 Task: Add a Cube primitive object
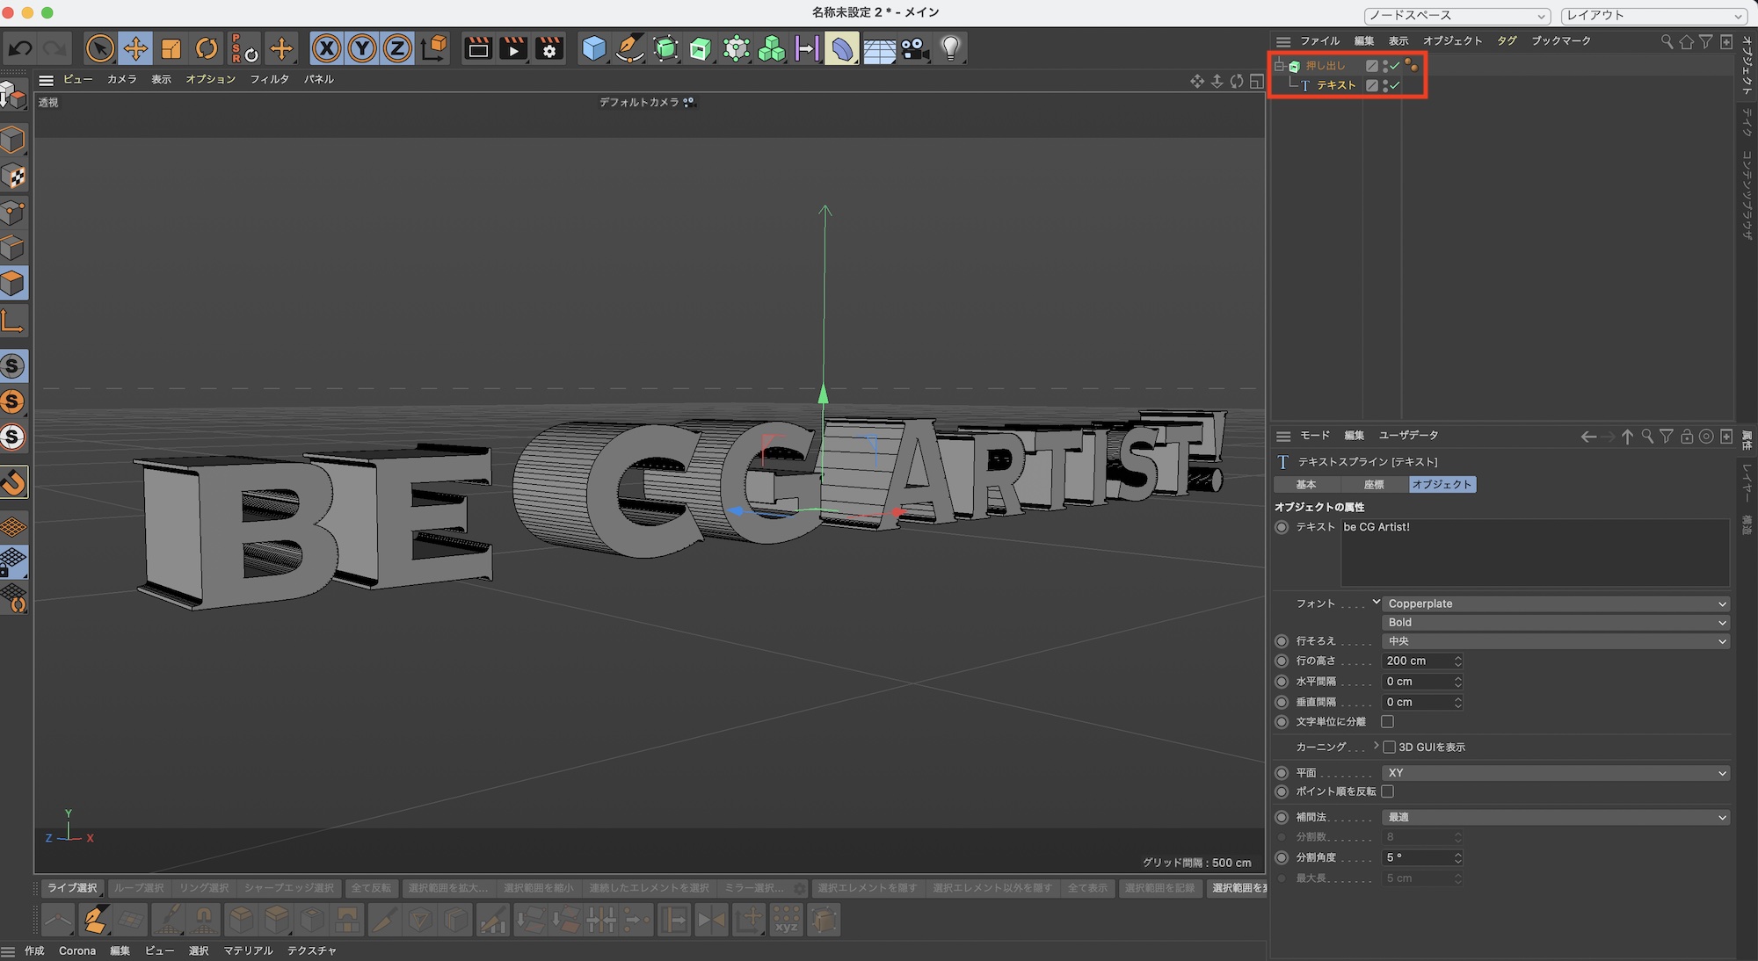[x=594, y=48]
